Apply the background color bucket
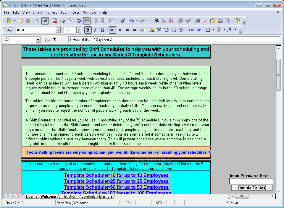 219,30
